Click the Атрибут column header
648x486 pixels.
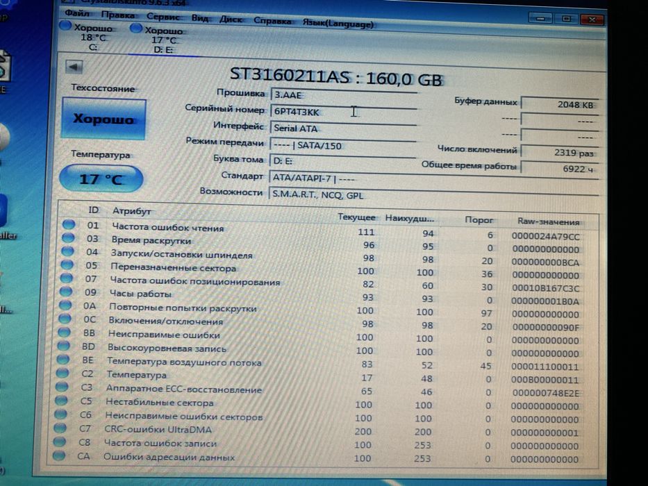131,211
